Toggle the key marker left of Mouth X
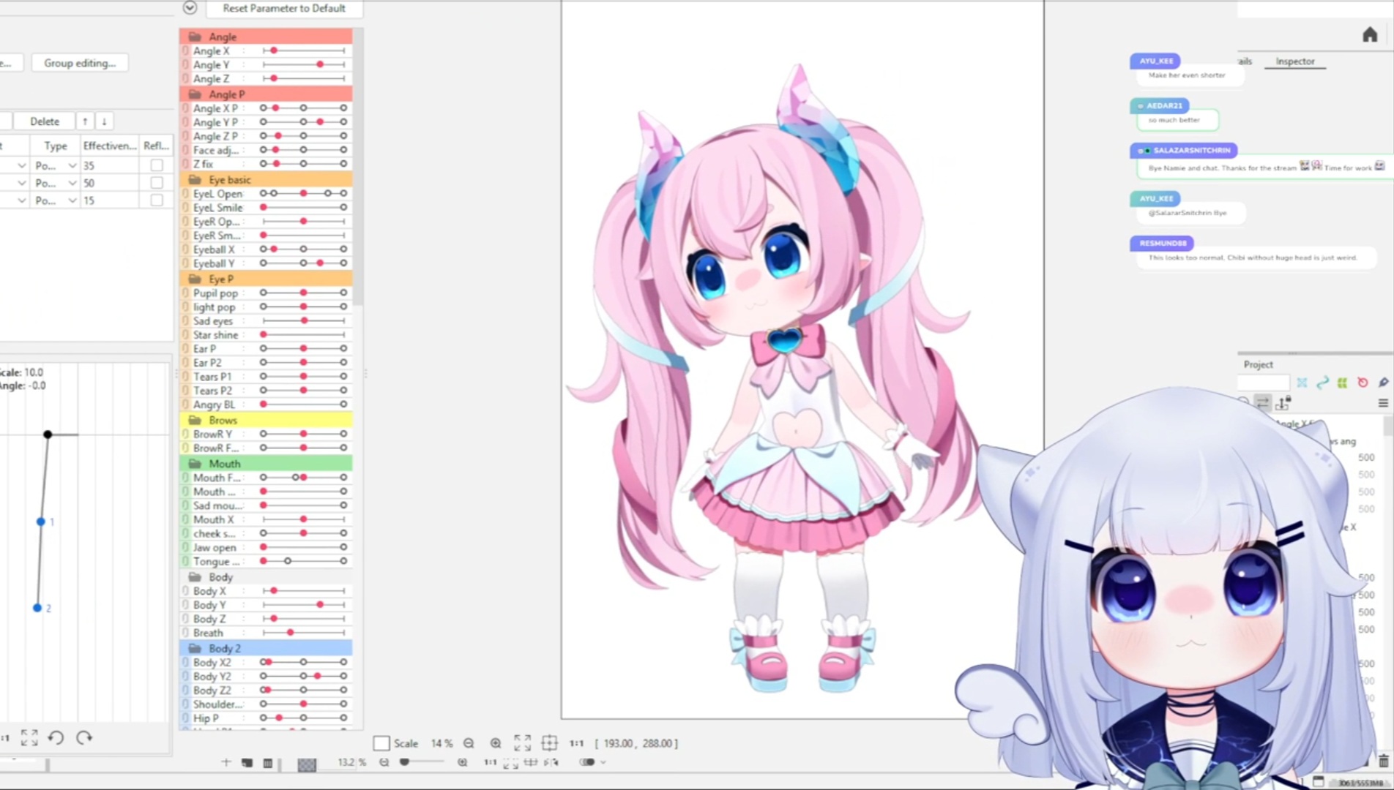This screenshot has height=790, width=1394. pyautogui.click(x=185, y=519)
